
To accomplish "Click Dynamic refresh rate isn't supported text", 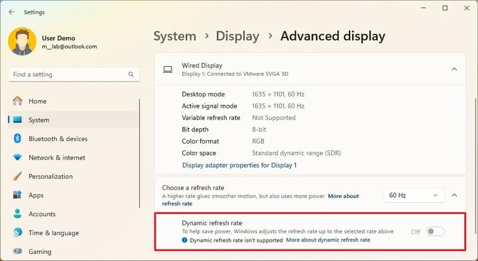I will pyautogui.click(x=236, y=240).
